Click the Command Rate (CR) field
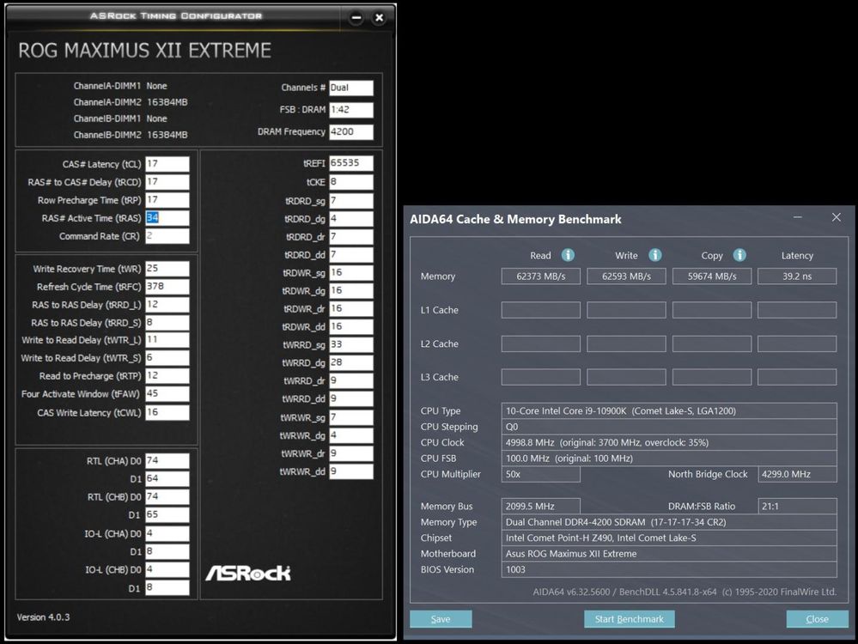 tap(167, 236)
